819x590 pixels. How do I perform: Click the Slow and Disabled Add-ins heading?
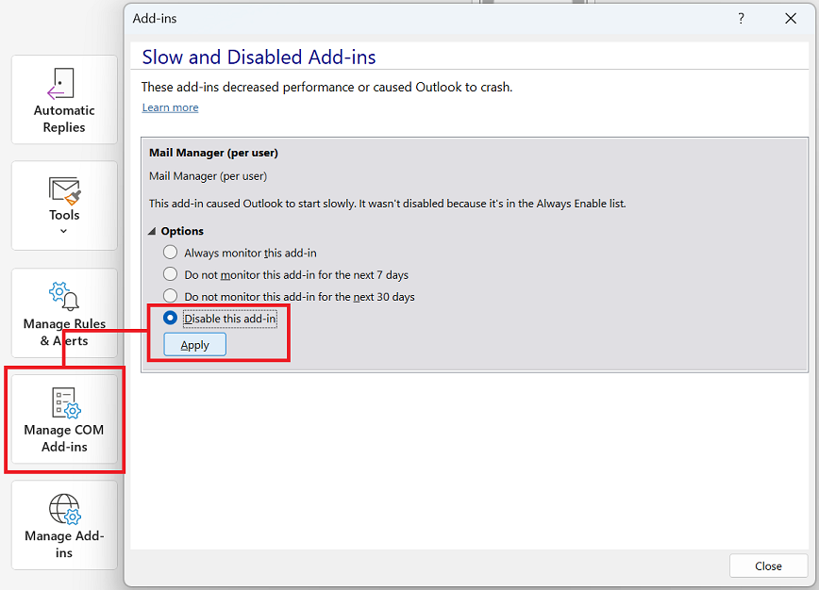[259, 57]
